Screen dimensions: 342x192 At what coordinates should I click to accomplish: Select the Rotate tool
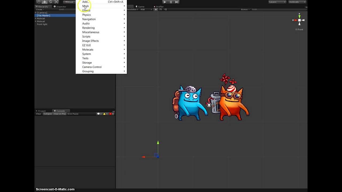50,2
